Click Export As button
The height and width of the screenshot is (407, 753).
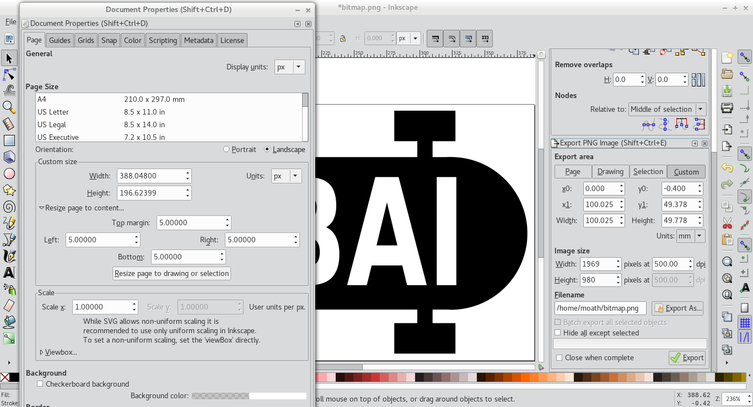(x=677, y=308)
